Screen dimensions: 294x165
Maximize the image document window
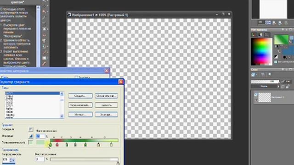tap(223, 14)
